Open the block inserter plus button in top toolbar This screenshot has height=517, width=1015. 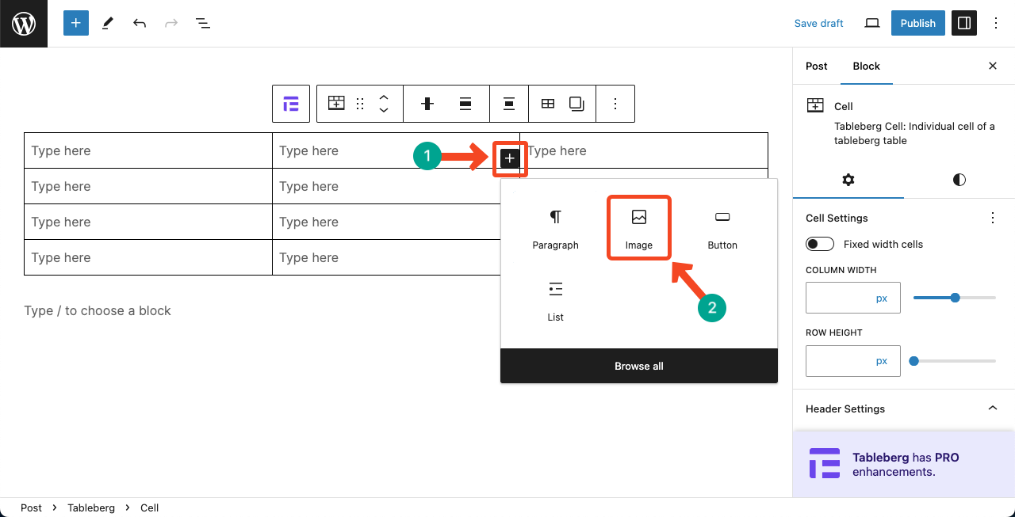[76, 24]
